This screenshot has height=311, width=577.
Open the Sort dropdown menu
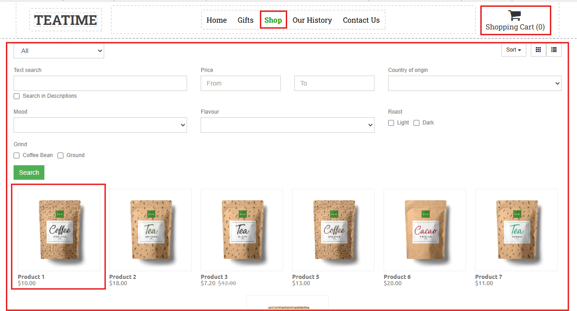pos(514,50)
